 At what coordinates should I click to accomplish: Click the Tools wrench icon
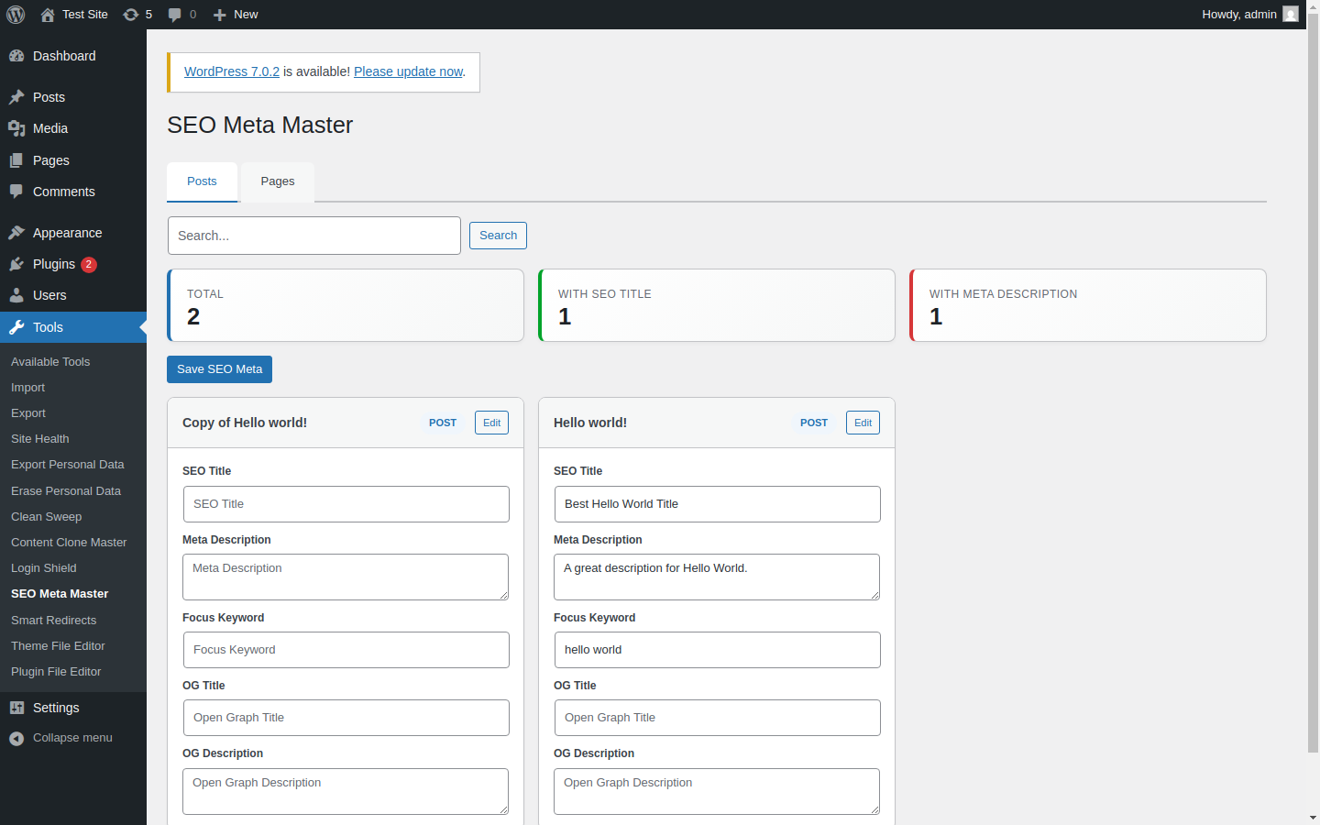pyautogui.click(x=16, y=327)
